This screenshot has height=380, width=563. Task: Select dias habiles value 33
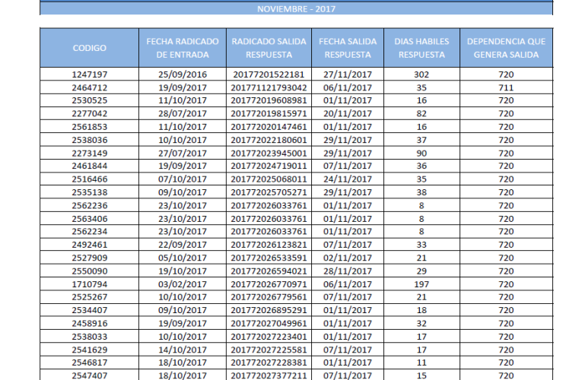coord(421,245)
